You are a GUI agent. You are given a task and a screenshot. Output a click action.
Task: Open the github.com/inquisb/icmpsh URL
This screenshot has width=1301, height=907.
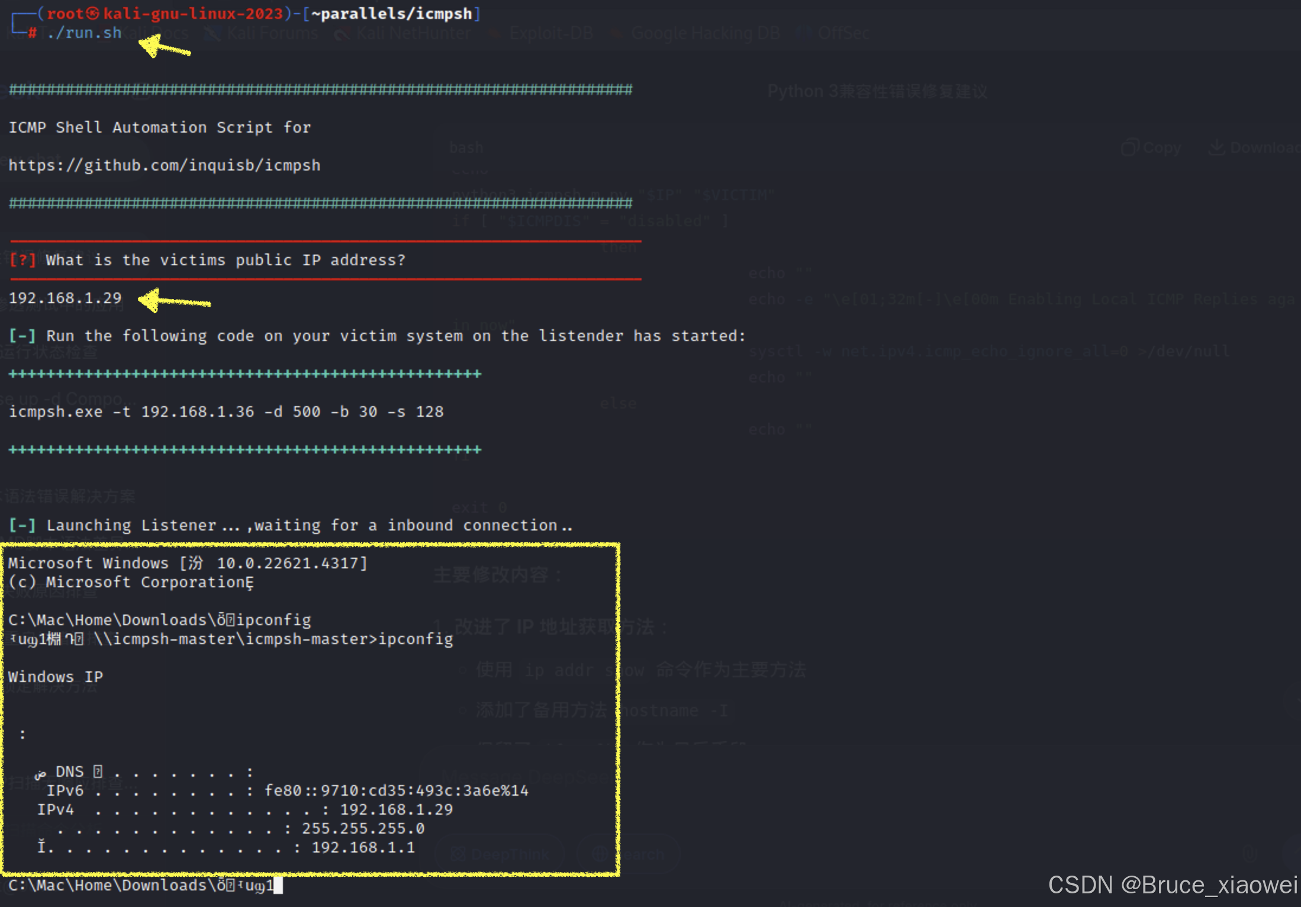164,165
